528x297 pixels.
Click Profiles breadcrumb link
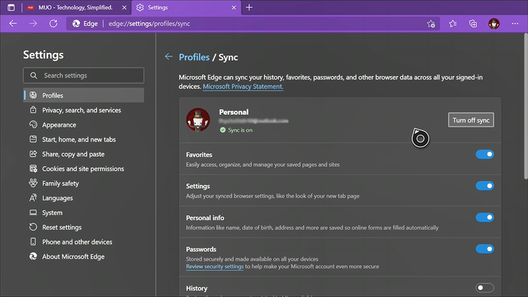[194, 57]
